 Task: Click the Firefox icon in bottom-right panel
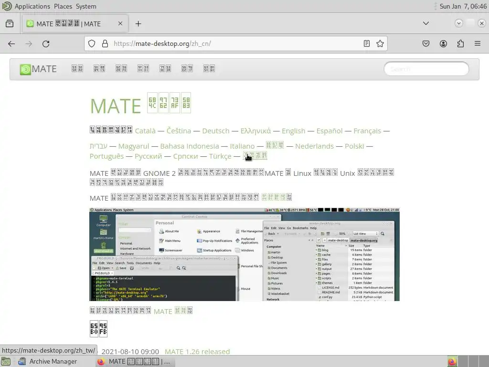point(452,361)
